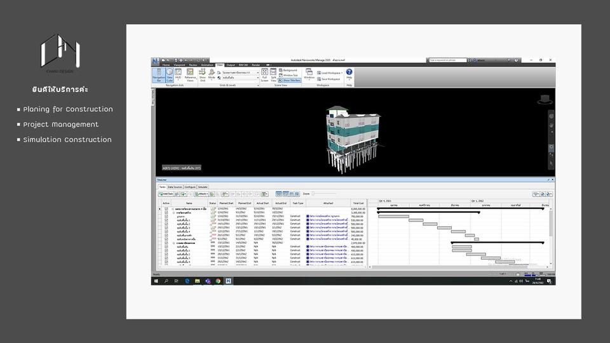Screen dimensions: 610x343
Task: Switch to the Output ribbon tab
Action: (x=231, y=65)
